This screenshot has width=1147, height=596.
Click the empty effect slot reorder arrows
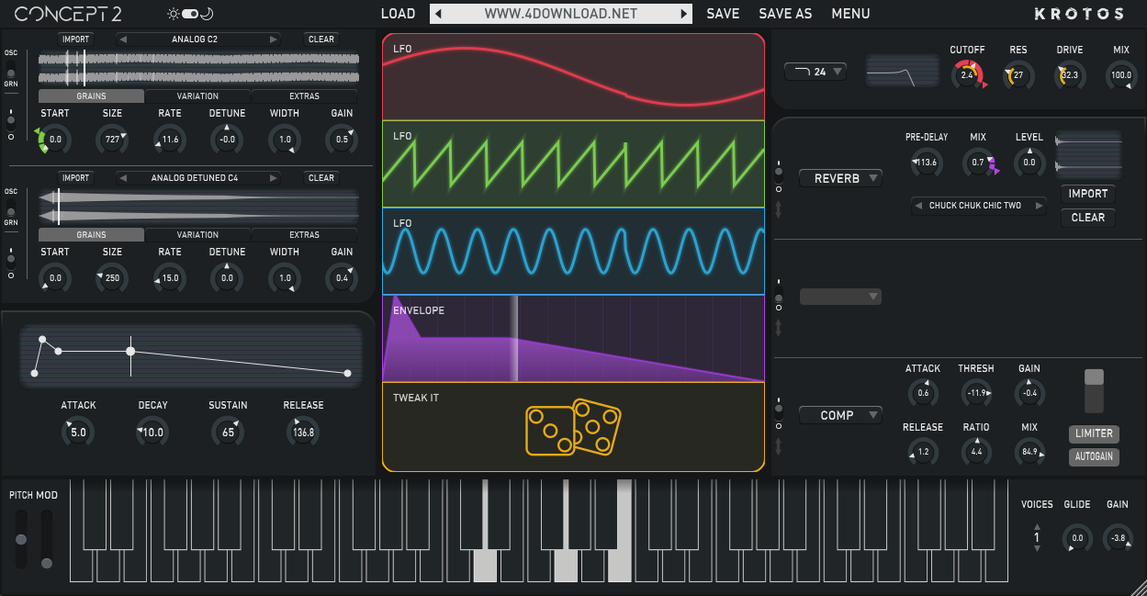780,328
